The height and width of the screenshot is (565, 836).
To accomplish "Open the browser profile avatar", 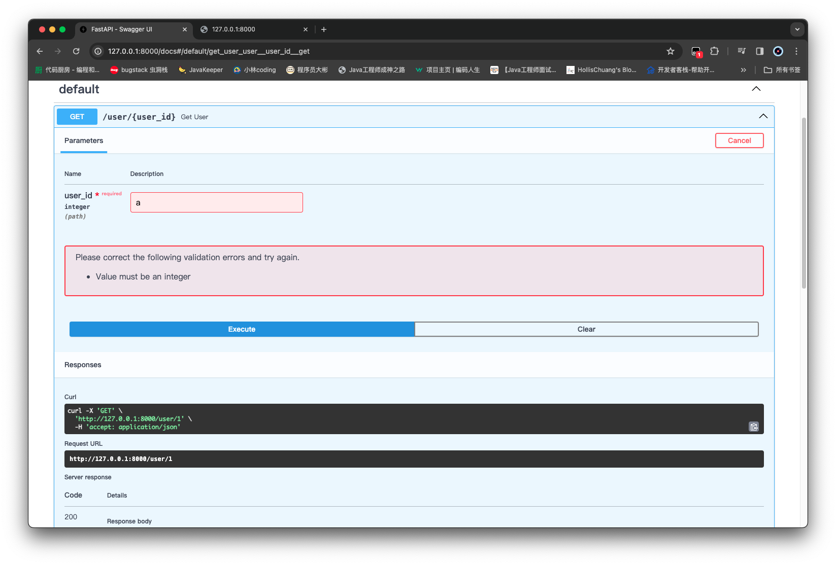I will 778,51.
